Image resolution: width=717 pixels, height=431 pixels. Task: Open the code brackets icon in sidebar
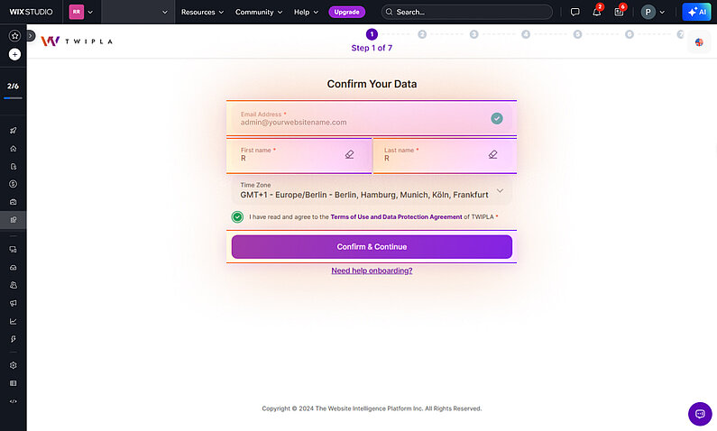click(14, 400)
